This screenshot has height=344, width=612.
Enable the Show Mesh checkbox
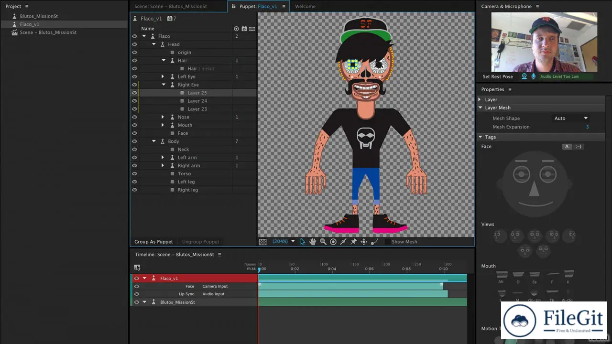(387, 242)
